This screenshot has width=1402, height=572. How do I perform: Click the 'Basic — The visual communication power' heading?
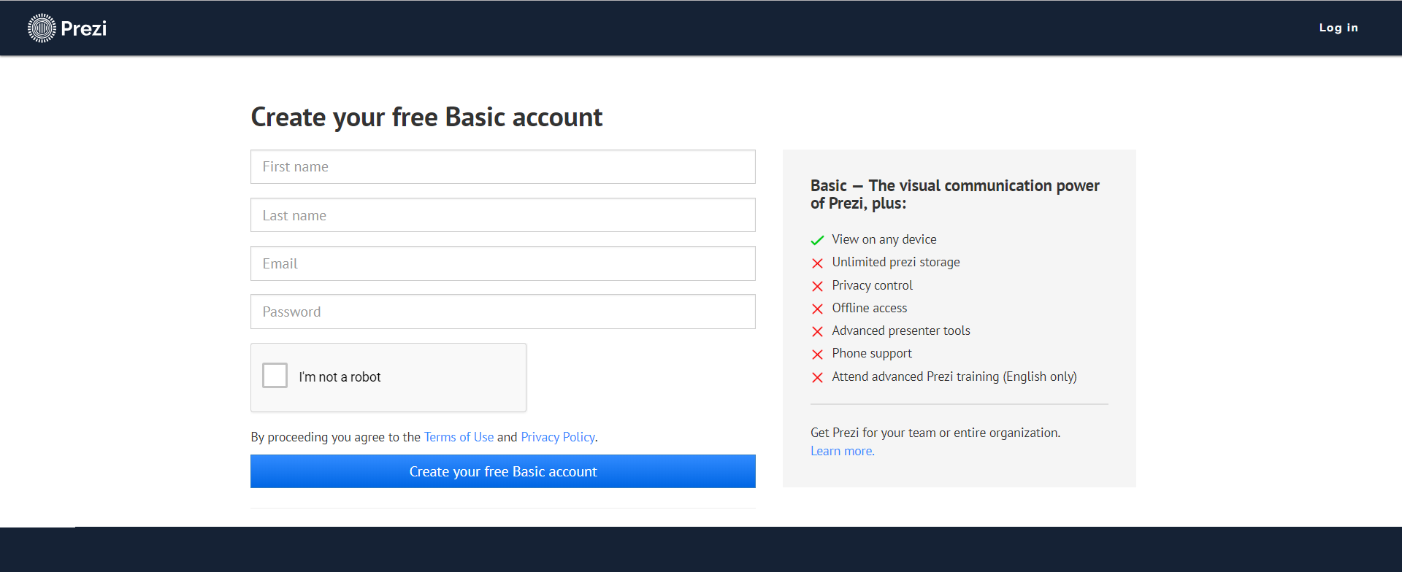tap(954, 194)
